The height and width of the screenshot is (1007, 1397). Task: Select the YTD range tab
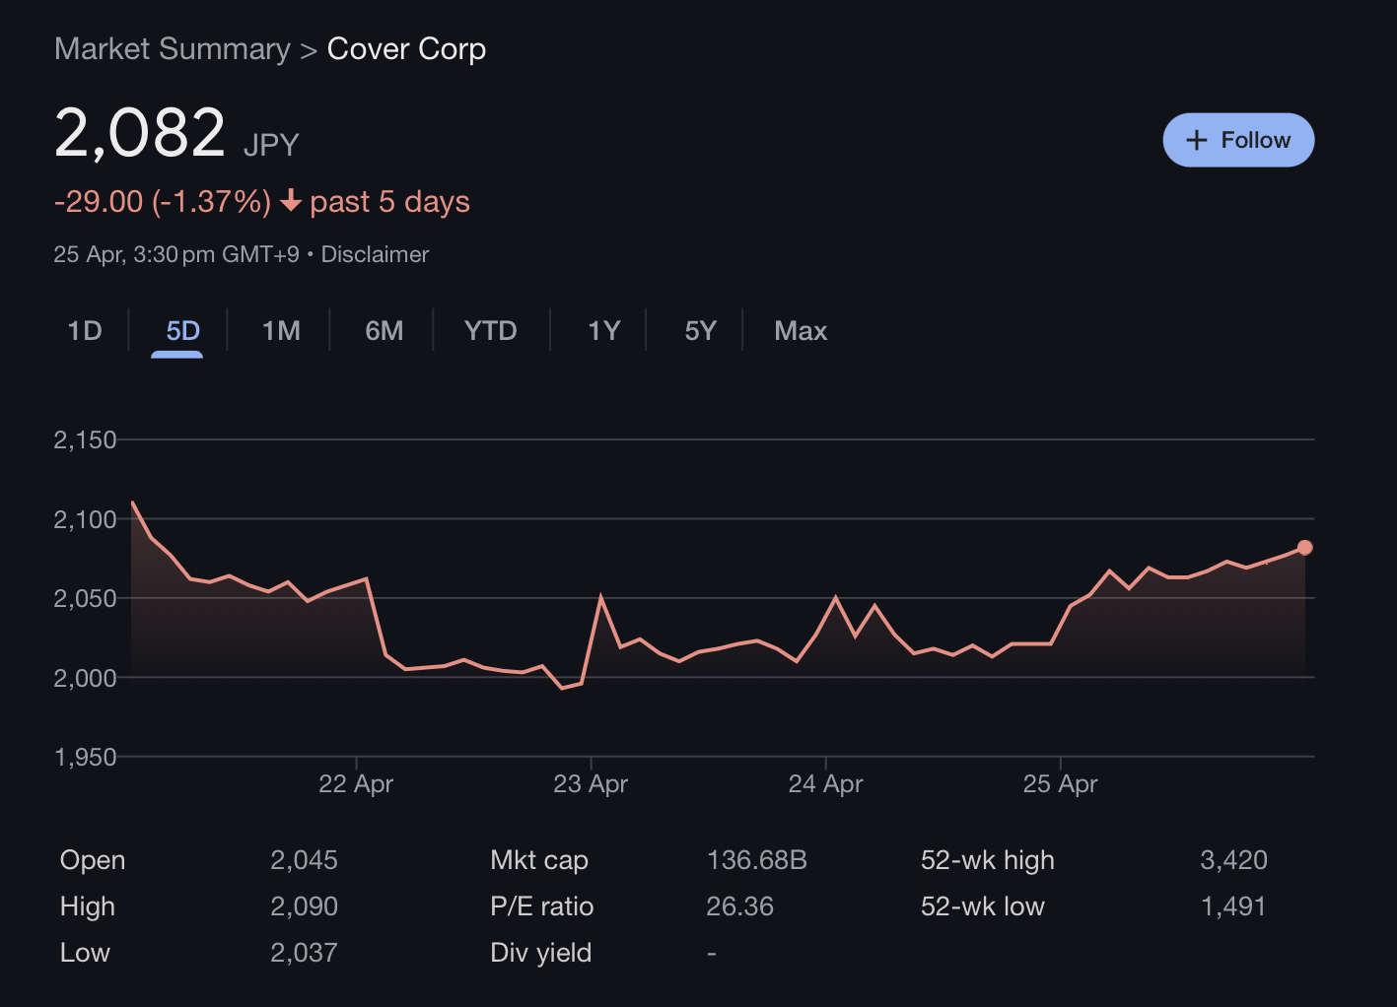[490, 331]
